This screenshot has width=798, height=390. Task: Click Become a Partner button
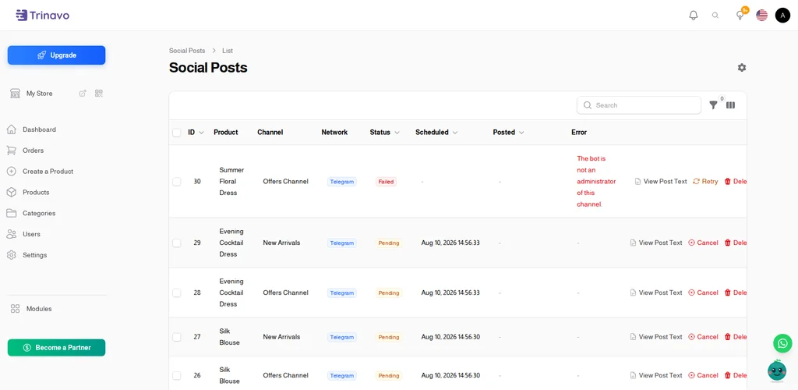pos(56,348)
